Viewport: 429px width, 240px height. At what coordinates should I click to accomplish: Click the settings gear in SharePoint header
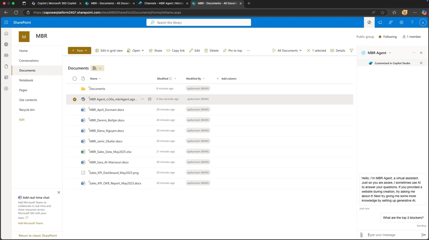click(401, 23)
